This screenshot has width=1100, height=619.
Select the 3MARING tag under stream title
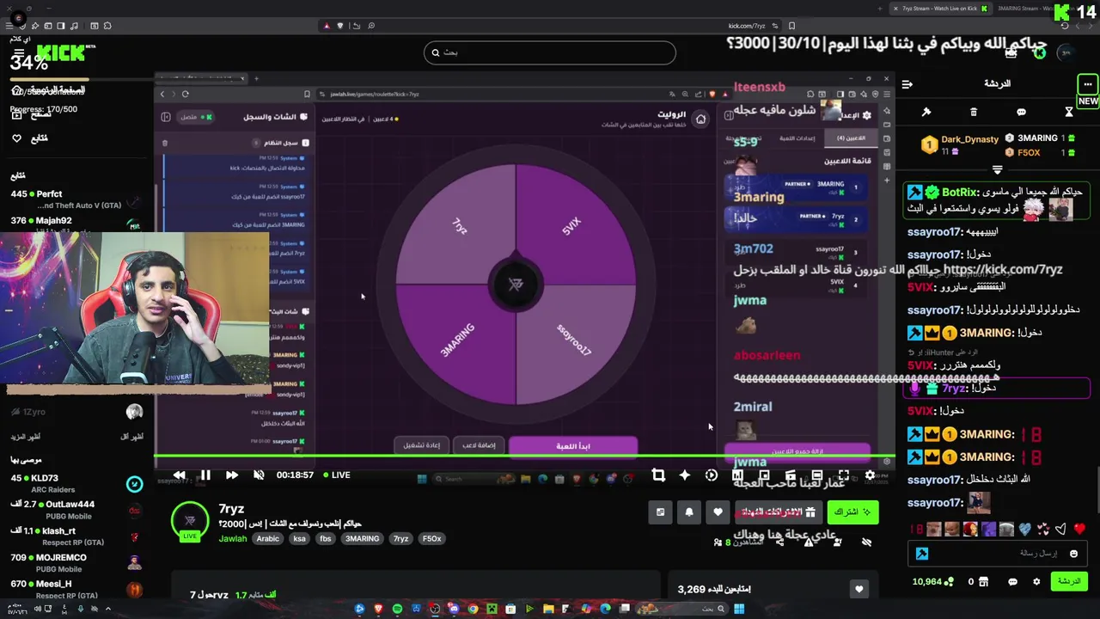click(x=362, y=539)
